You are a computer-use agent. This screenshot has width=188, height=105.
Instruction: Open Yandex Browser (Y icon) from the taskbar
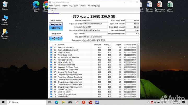(x=77, y=102)
